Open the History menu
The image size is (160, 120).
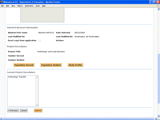(20, 6)
